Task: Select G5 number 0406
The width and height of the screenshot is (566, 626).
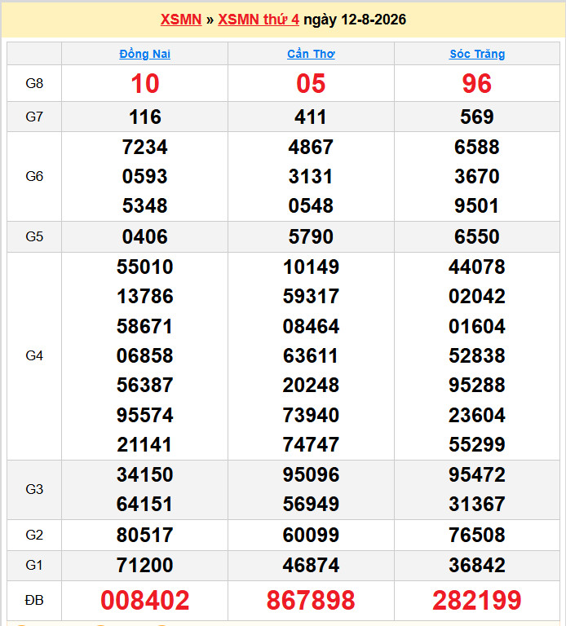Action: 144,236
